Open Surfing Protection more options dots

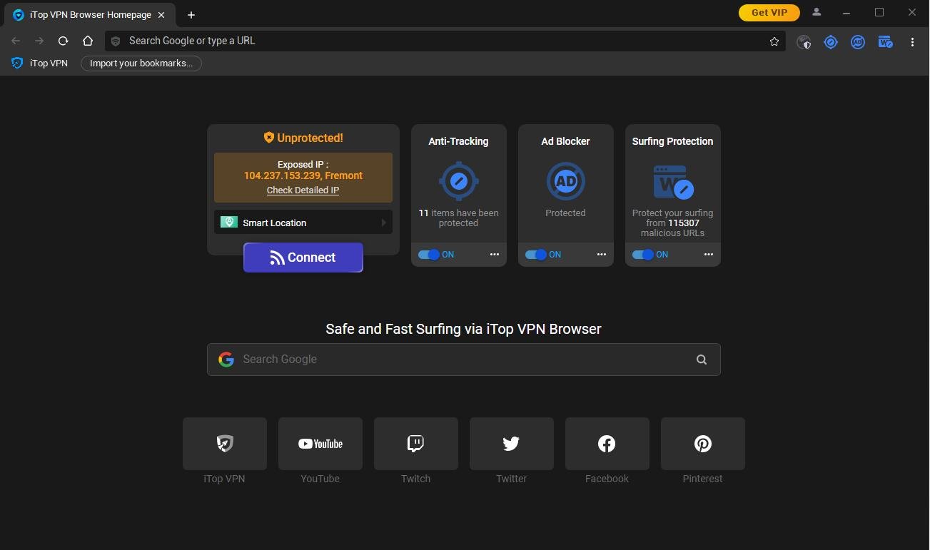click(708, 255)
